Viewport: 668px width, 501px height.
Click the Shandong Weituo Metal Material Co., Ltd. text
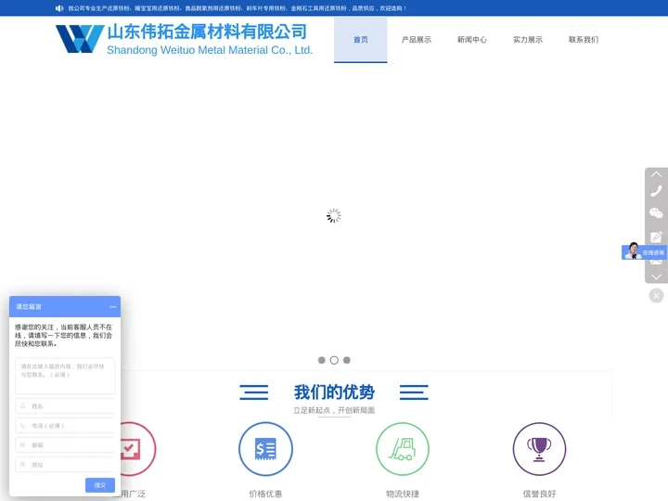click(x=210, y=50)
